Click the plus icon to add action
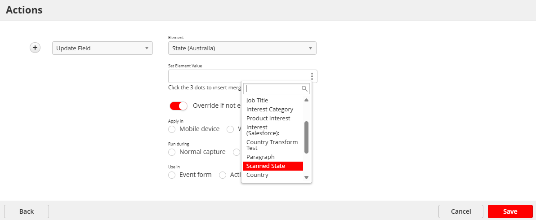536x220 pixels. [35, 48]
